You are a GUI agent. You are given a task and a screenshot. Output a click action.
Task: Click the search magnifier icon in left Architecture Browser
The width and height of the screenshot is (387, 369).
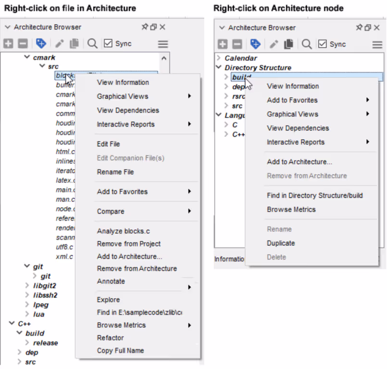tap(92, 43)
